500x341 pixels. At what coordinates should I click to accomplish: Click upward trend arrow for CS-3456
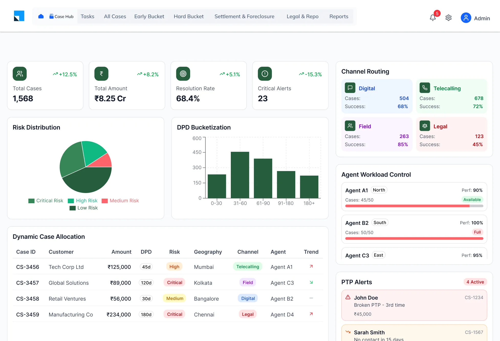point(311,266)
